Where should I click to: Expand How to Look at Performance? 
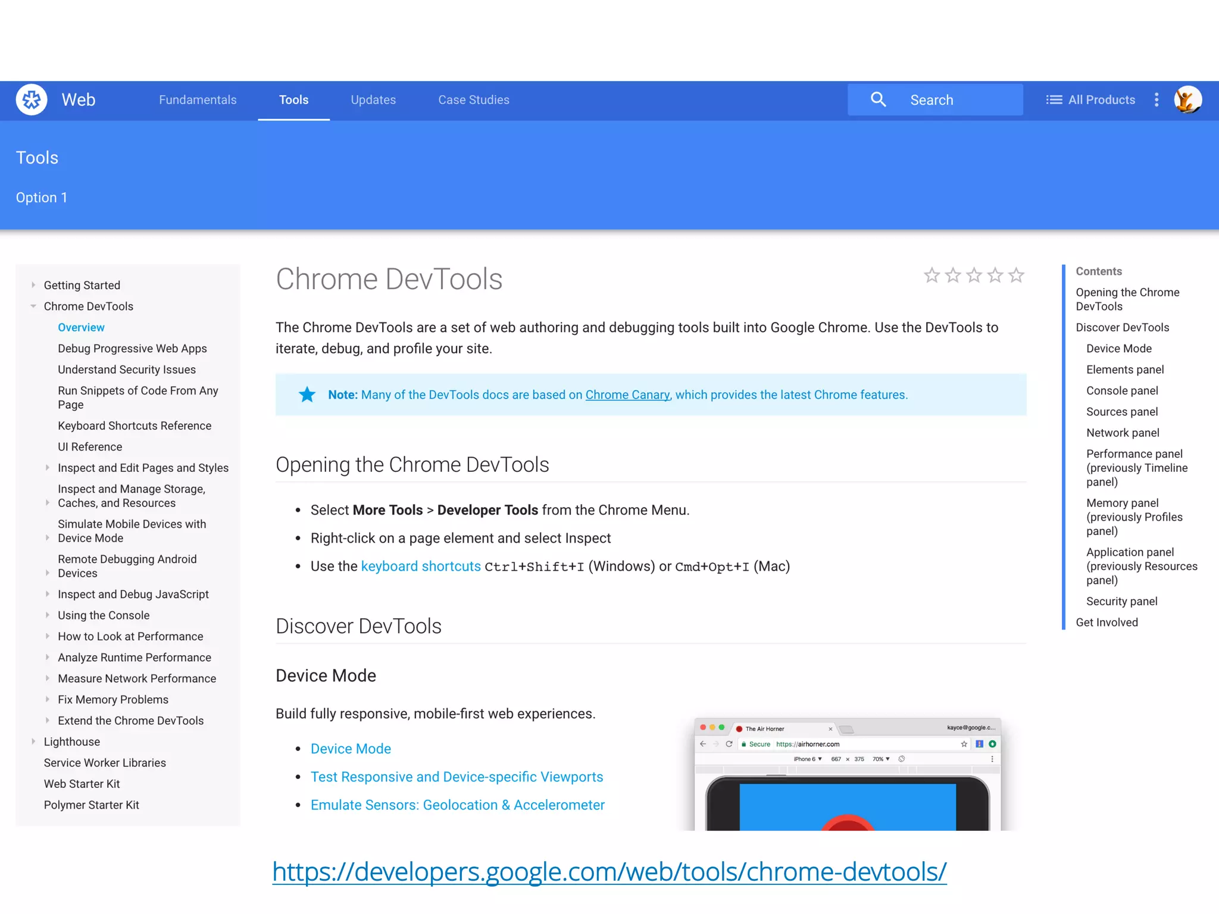[48, 636]
